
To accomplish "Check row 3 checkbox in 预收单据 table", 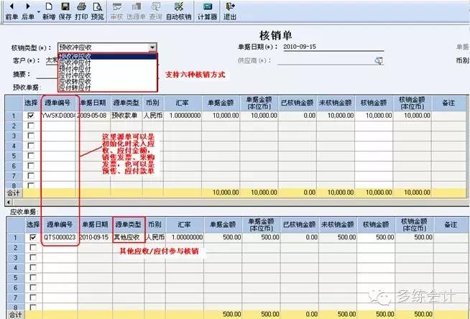I will pos(31,136).
